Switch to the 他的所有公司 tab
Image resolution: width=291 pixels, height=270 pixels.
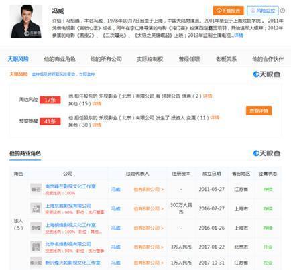pyautogui.click(x=106, y=59)
